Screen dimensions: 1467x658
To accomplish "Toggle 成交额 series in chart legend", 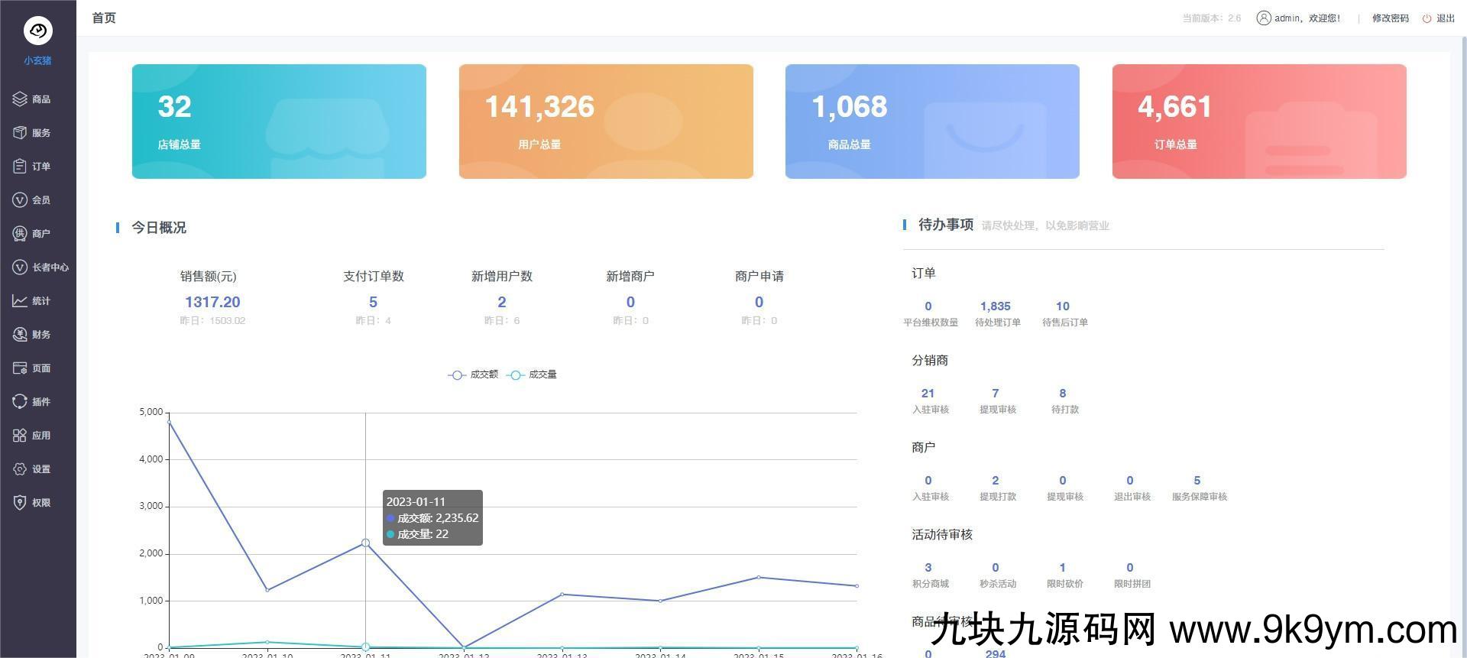I will point(473,374).
